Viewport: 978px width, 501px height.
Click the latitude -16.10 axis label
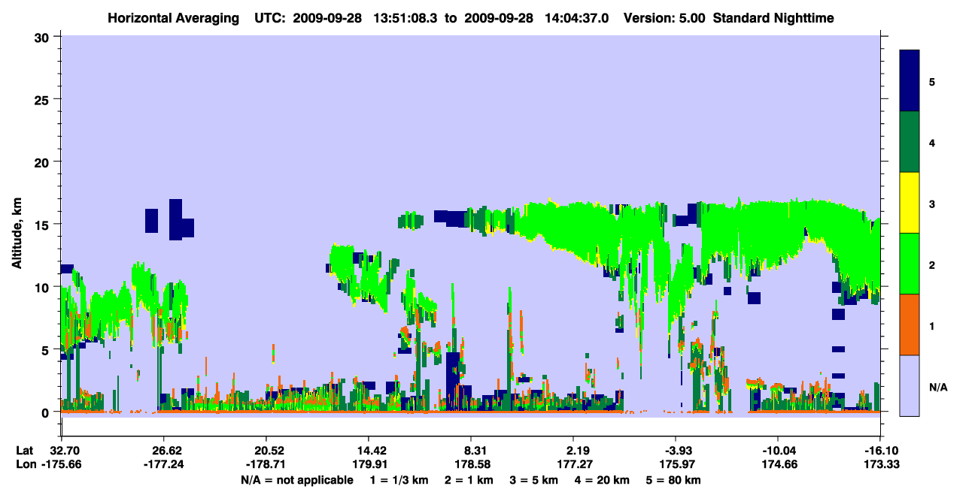864,451
